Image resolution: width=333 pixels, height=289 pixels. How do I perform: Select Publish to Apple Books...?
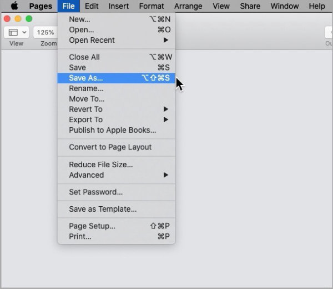click(117, 130)
